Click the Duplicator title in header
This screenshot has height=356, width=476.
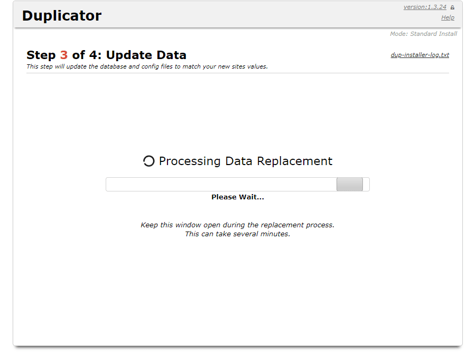tap(62, 16)
